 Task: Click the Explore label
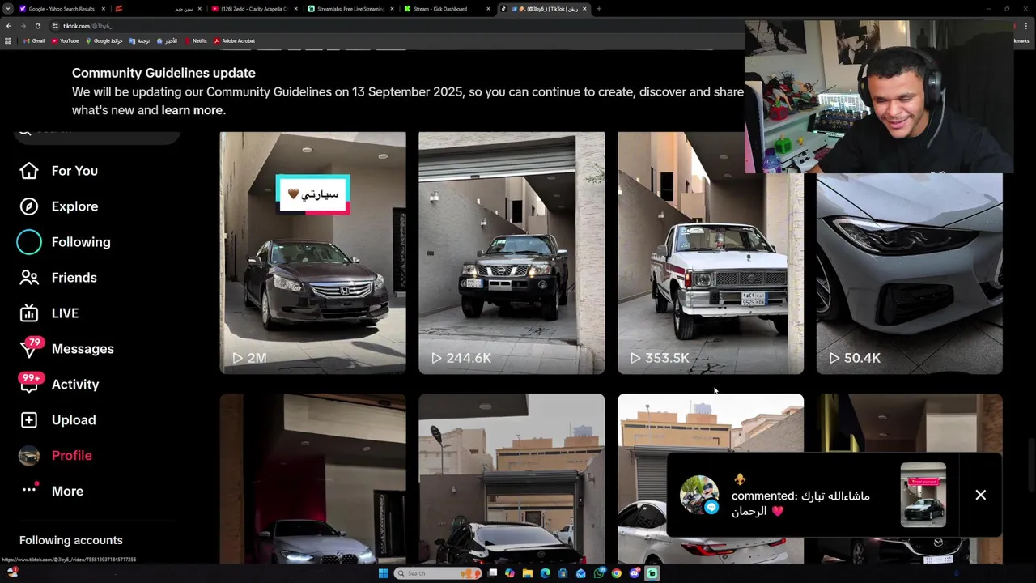(x=74, y=206)
